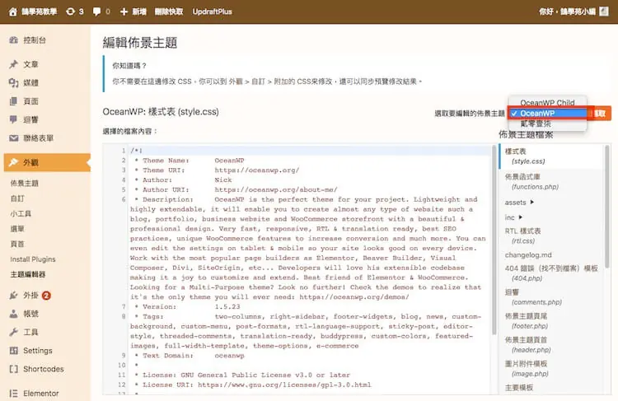The image size is (618, 401).
Task: Open 主要模板 file entry
Action: (x=519, y=388)
